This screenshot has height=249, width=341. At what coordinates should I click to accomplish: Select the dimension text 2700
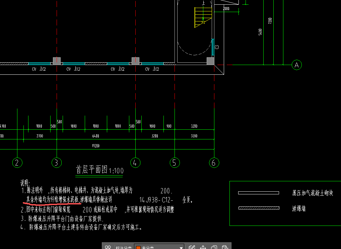tap(40, 136)
